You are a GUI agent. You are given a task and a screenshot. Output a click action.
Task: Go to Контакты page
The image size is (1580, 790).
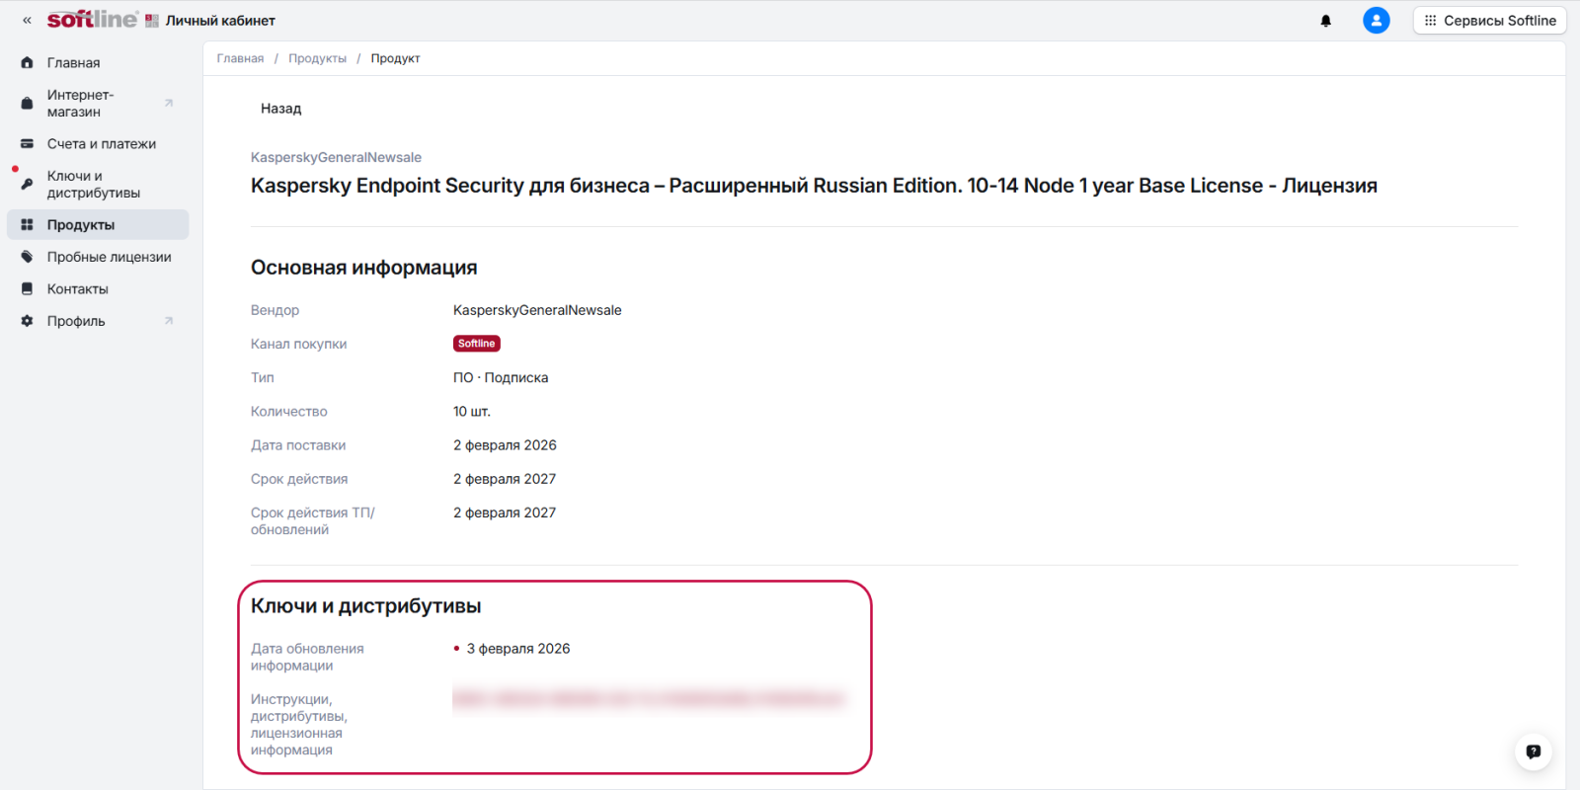click(77, 289)
